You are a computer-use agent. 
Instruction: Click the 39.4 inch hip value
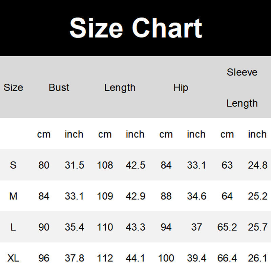click(x=196, y=258)
